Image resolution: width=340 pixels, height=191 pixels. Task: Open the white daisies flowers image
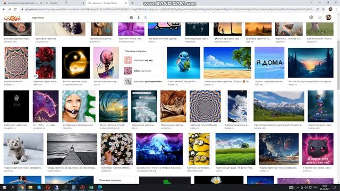tap(117, 149)
